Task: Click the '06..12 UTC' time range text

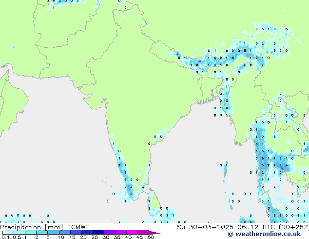Action: tap(256, 227)
